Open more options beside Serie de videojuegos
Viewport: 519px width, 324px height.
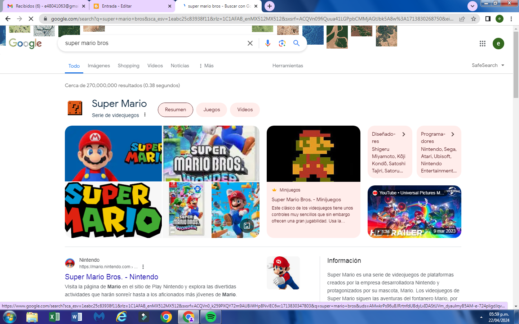coord(145,115)
